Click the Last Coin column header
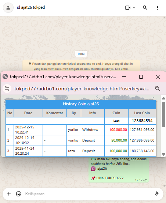 [x=142, y=113]
